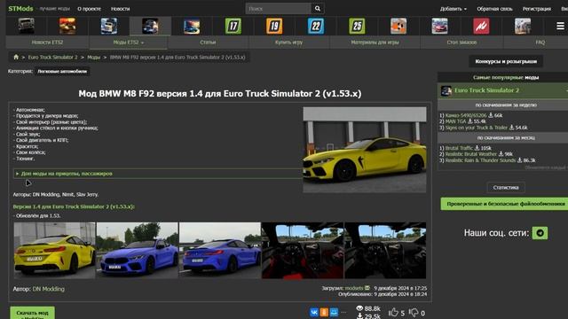Click Euro Truck Simulator 2 breadcrumb link
The image size is (568, 319).
pos(53,57)
